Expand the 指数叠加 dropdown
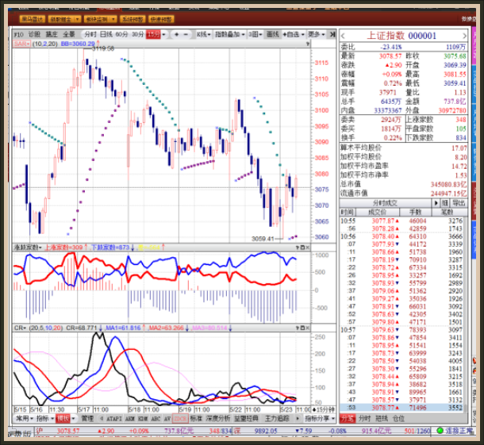 [229, 35]
